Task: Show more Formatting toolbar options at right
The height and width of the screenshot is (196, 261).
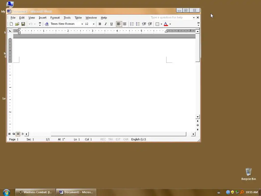Action: tap(198, 24)
